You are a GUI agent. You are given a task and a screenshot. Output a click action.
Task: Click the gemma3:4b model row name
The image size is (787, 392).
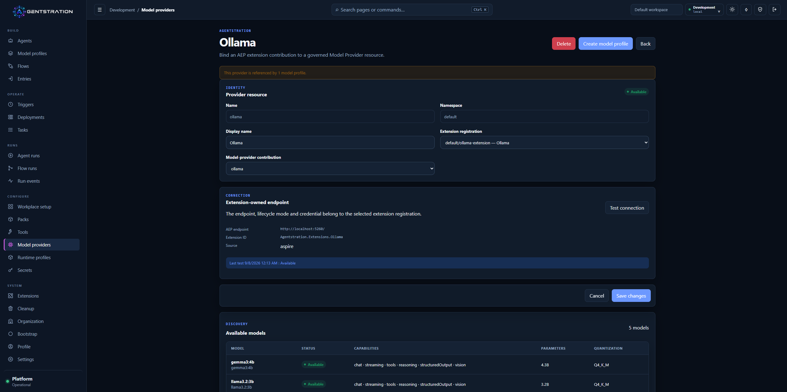click(x=242, y=362)
